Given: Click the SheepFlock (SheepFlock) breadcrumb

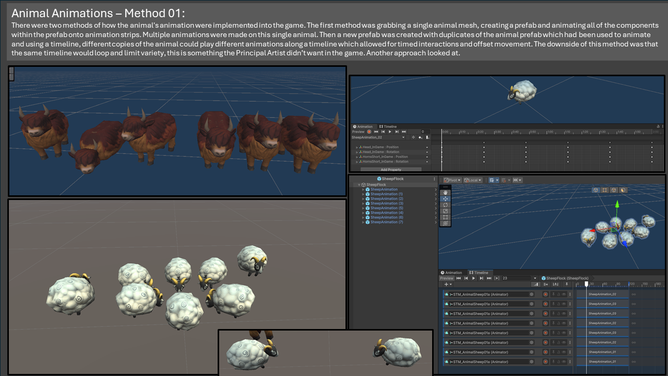Looking at the screenshot, I should [x=565, y=278].
